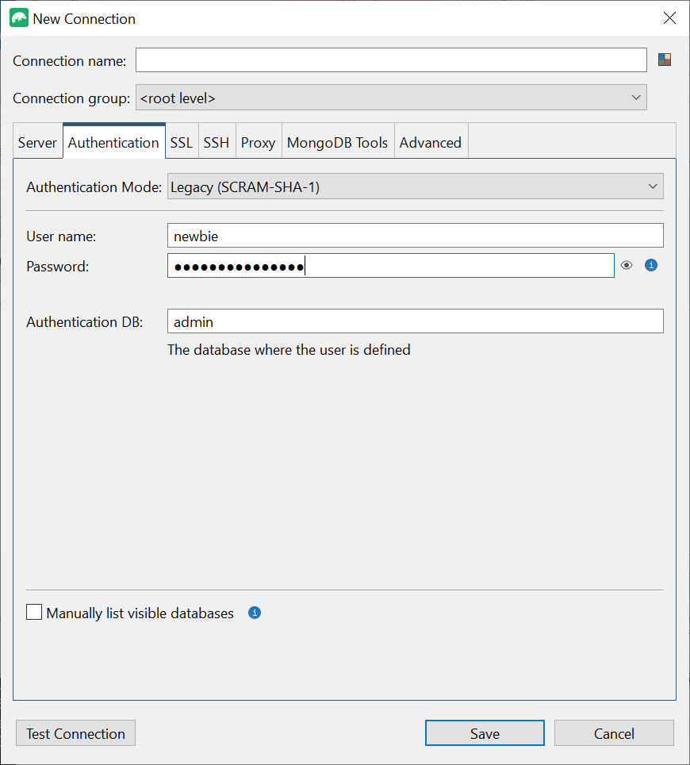The height and width of the screenshot is (765, 690).
Task: Click the Test Connection button
Action: pyautogui.click(x=75, y=732)
